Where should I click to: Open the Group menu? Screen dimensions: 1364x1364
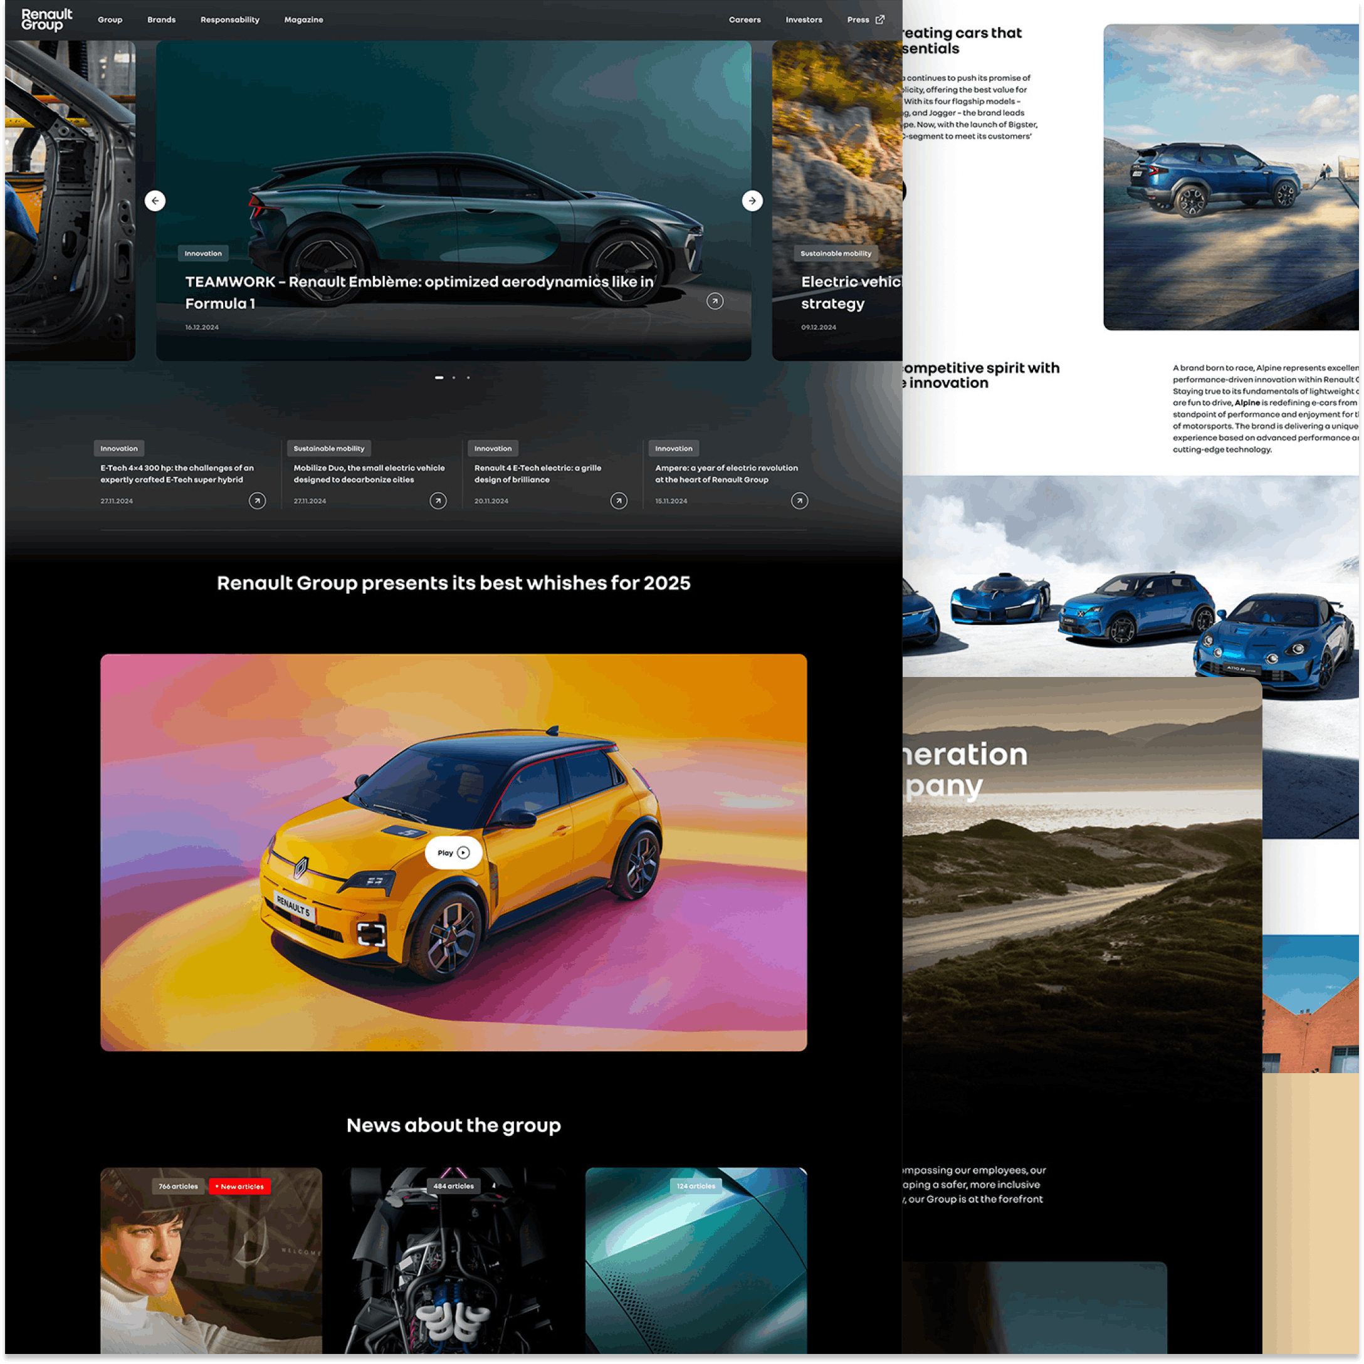point(110,20)
